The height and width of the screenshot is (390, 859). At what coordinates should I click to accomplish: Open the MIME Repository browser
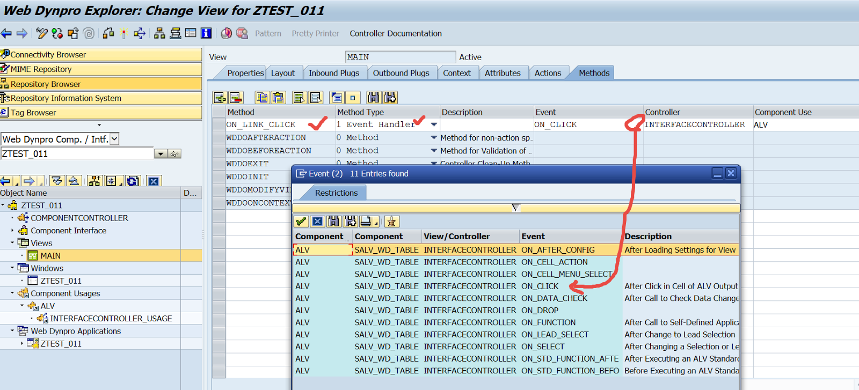41,69
